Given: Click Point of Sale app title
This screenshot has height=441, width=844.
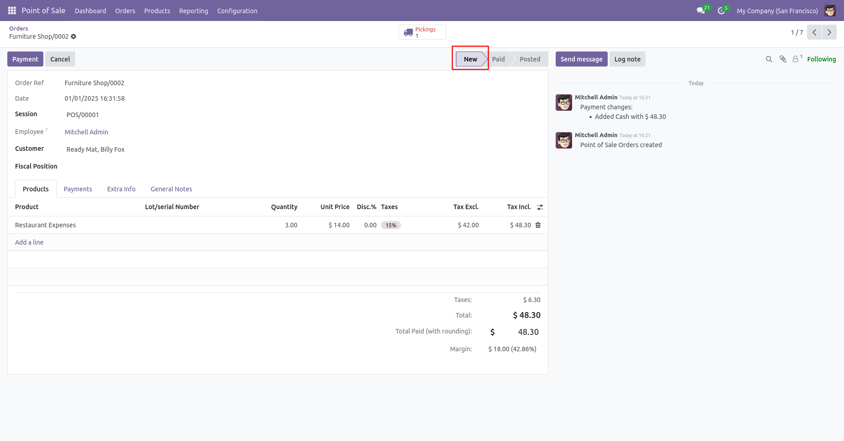Looking at the screenshot, I should [x=43, y=10].
